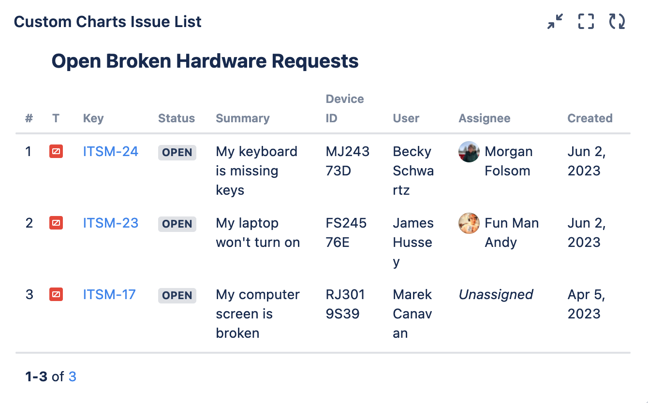The height and width of the screenshot is (403, 648).
Task: Select the Unassigned assignee field for ITSM-17
Action: click(496, 294)
